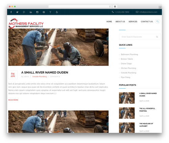This screenshot has width=169, height=143.
Task: Click the second post's pipeline featured image
Action: coord(58,122)
